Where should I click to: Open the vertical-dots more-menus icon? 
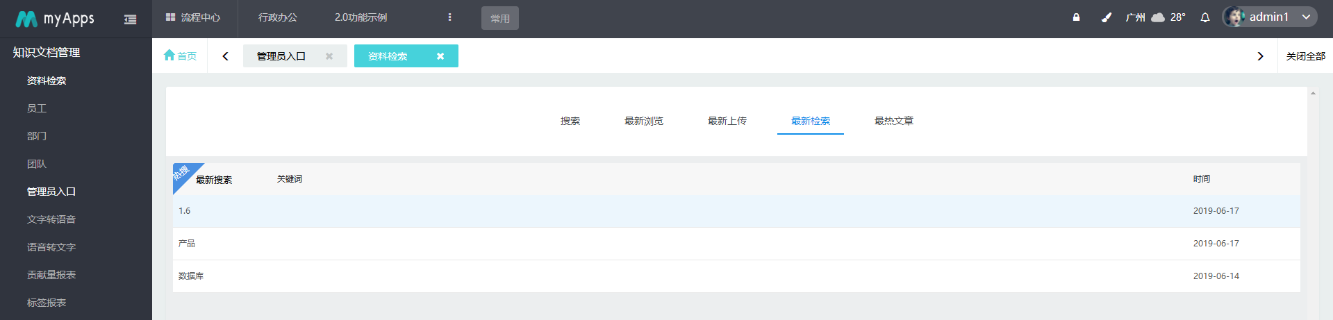point(449,17)
